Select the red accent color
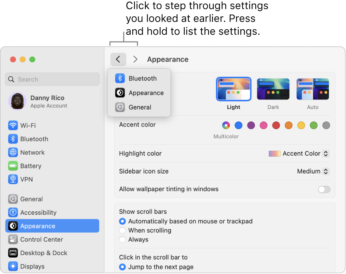 [276, 125]
